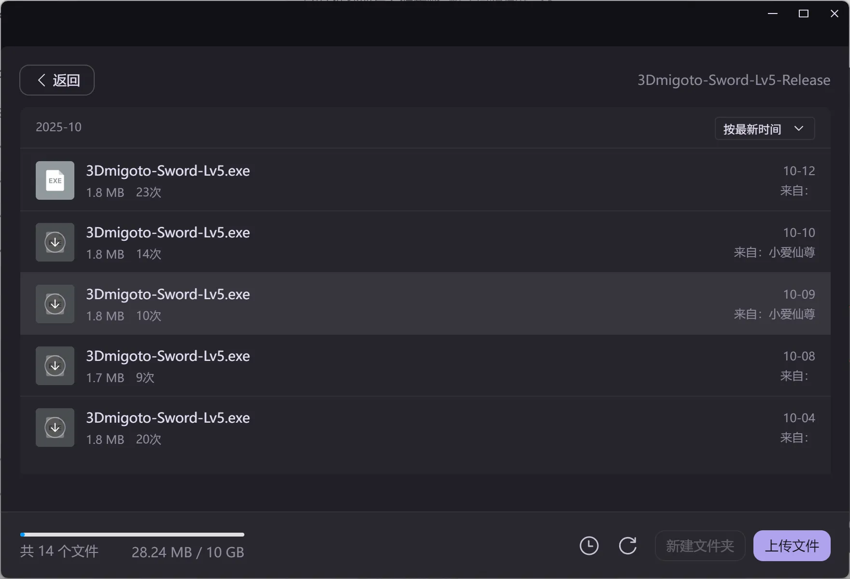Download the 1.7 MB file from 10-08
Screen dimensions: 850x579
(55, 366)
